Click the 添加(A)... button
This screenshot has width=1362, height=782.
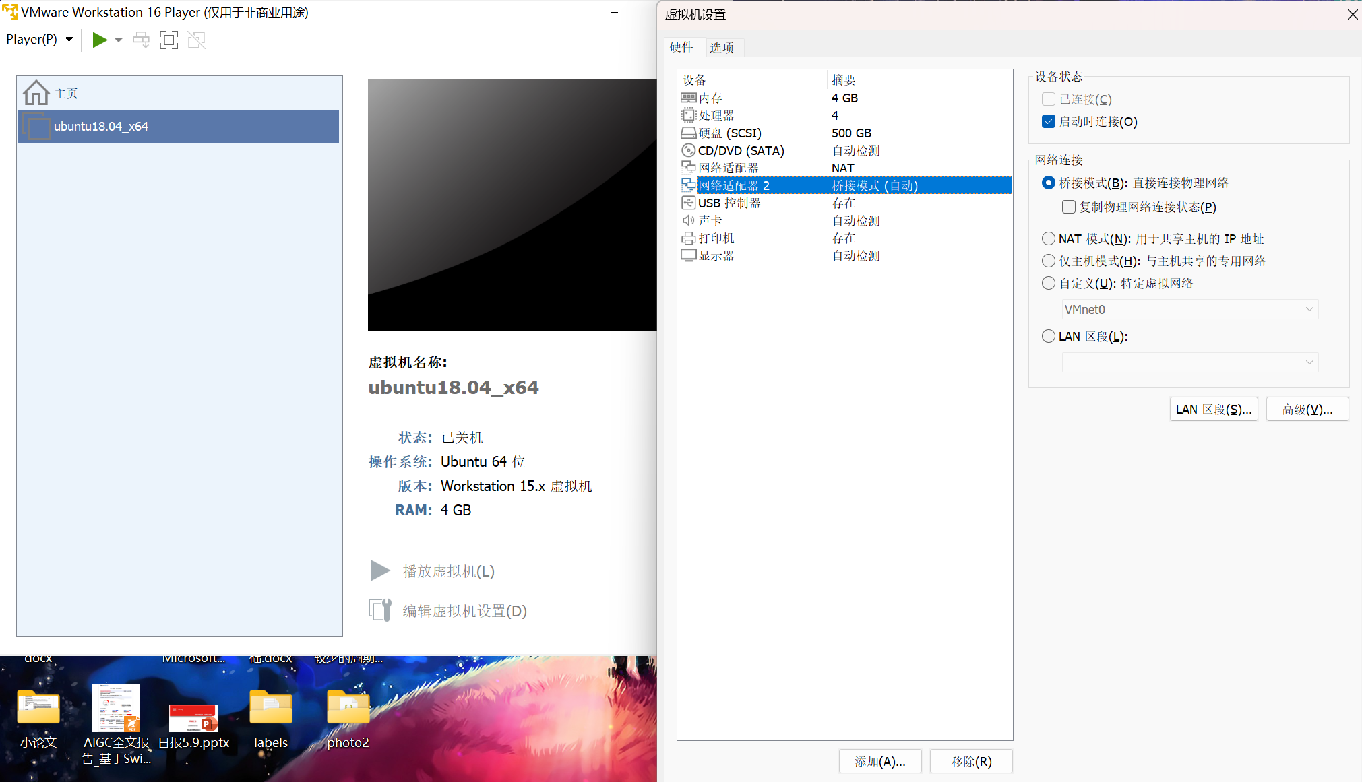(880, 761)
